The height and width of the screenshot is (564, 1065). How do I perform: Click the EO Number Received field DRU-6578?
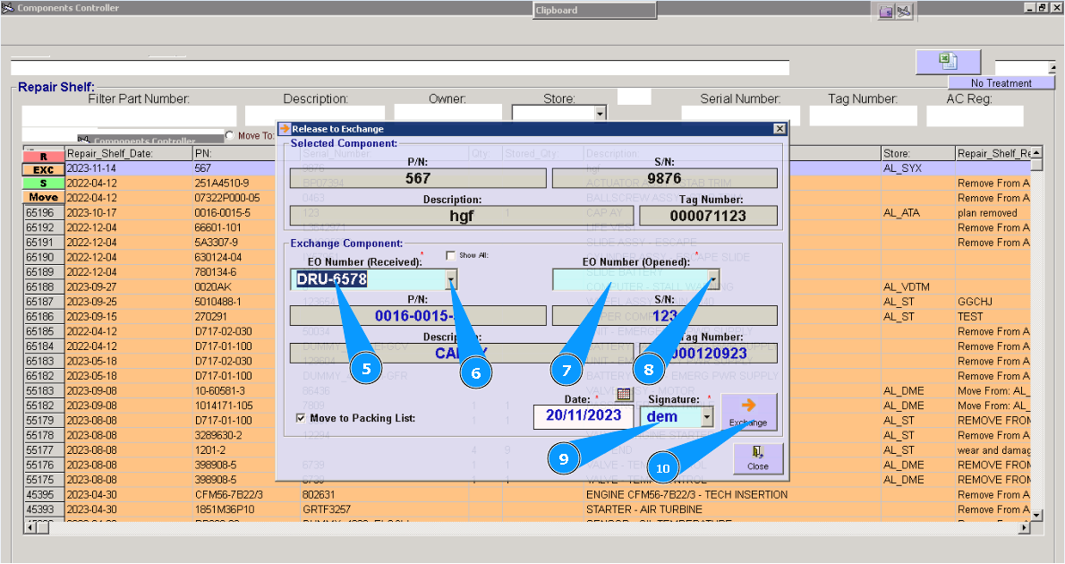(368, 279)
